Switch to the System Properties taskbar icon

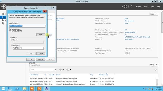coord(47,89)
